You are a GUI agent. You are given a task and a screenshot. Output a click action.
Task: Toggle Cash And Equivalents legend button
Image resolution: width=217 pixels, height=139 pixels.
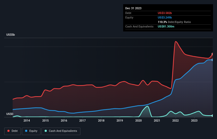tap(61, 131)
